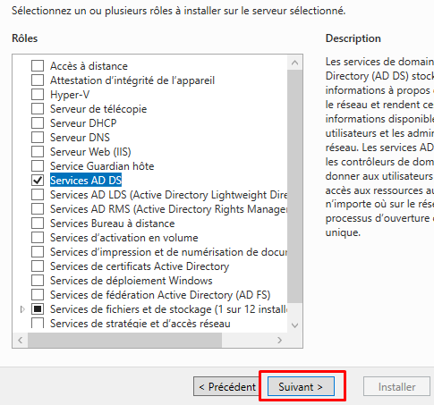Click the horizontal scrollbar thumb
Image resolution: width=434 pixels, height=405 pixels.
click(x=124, y=340)
